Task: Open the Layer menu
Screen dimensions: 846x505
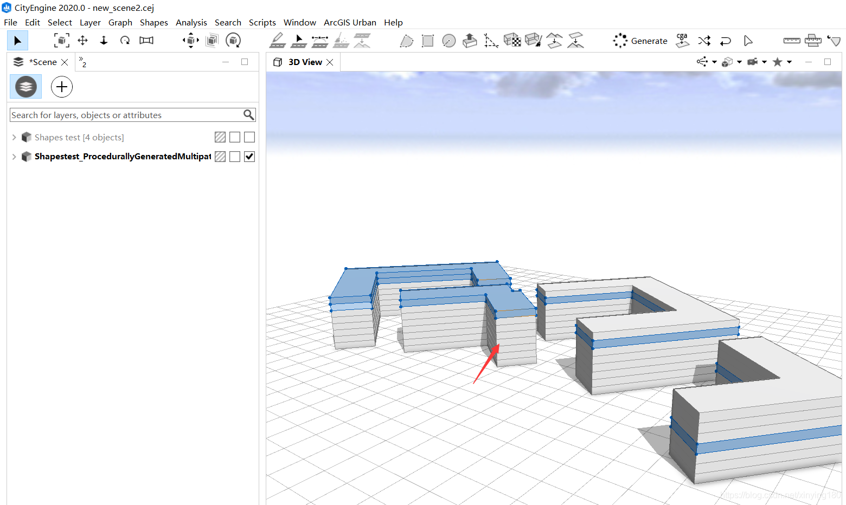Action: click(90, 23)
